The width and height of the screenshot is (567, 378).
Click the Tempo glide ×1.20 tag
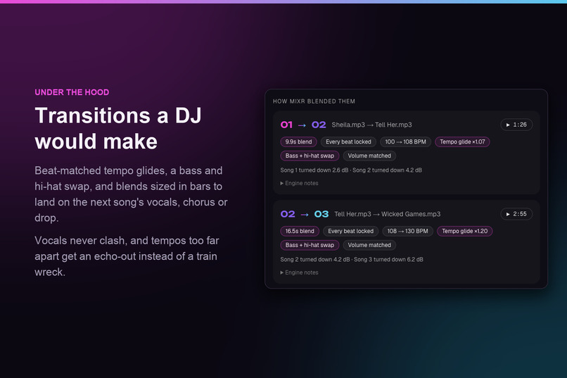tap(465, 231)
